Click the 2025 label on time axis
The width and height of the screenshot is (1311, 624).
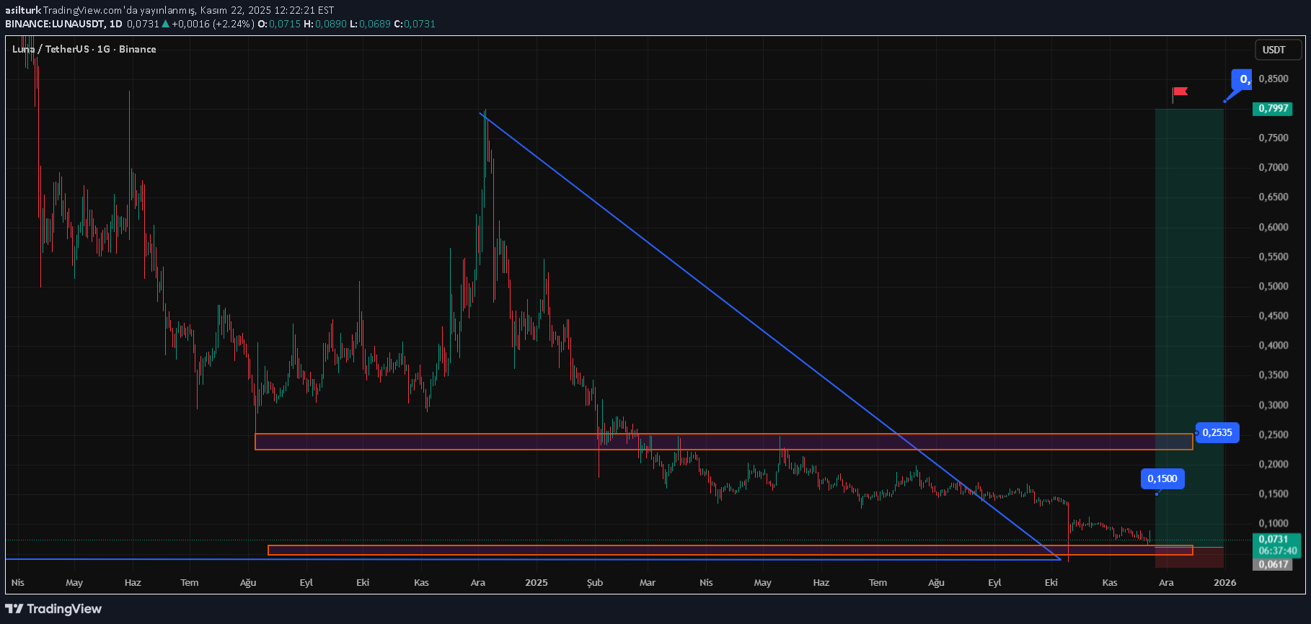pos(536,582)
